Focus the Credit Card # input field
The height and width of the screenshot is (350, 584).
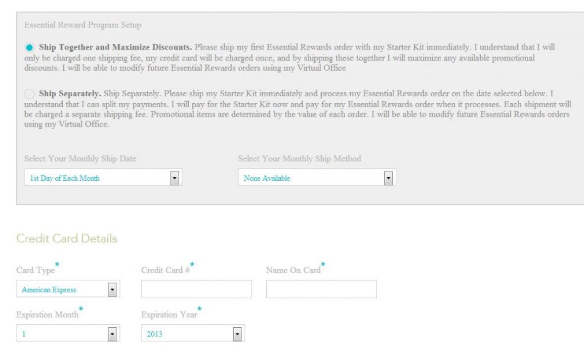point(196,289)
